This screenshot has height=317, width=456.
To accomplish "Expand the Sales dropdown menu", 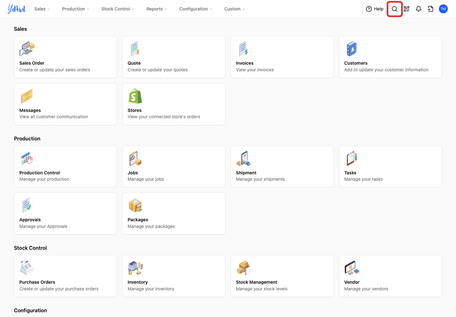I will tap(42, 9).
